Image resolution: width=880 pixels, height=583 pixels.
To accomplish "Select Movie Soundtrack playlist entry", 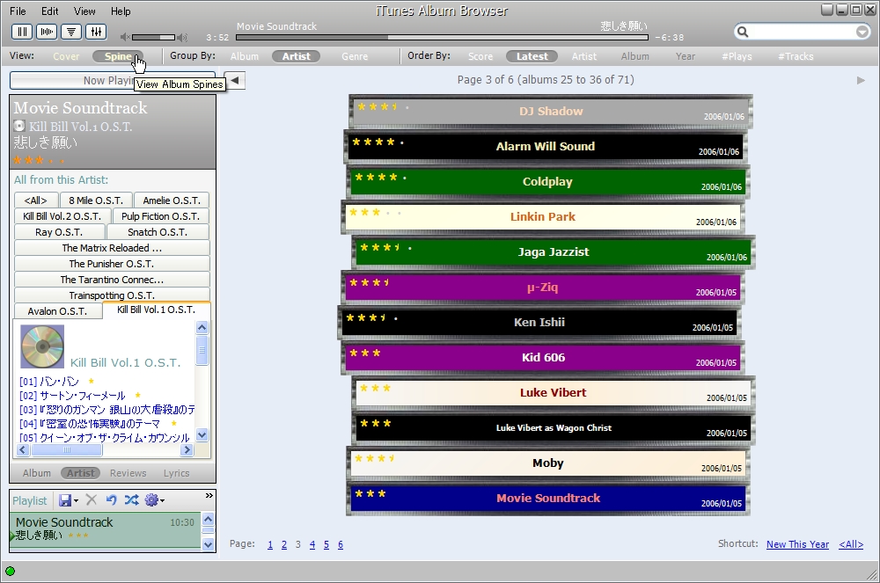I will [x=105, y=528].
